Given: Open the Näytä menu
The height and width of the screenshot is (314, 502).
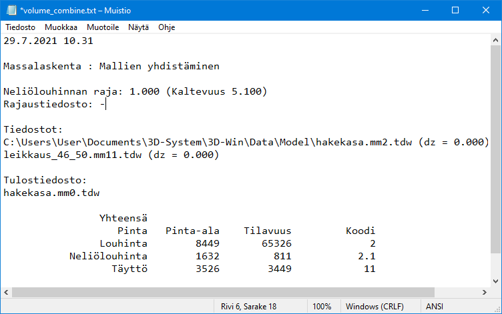Looking at the screenshot, I should [138, 27].
